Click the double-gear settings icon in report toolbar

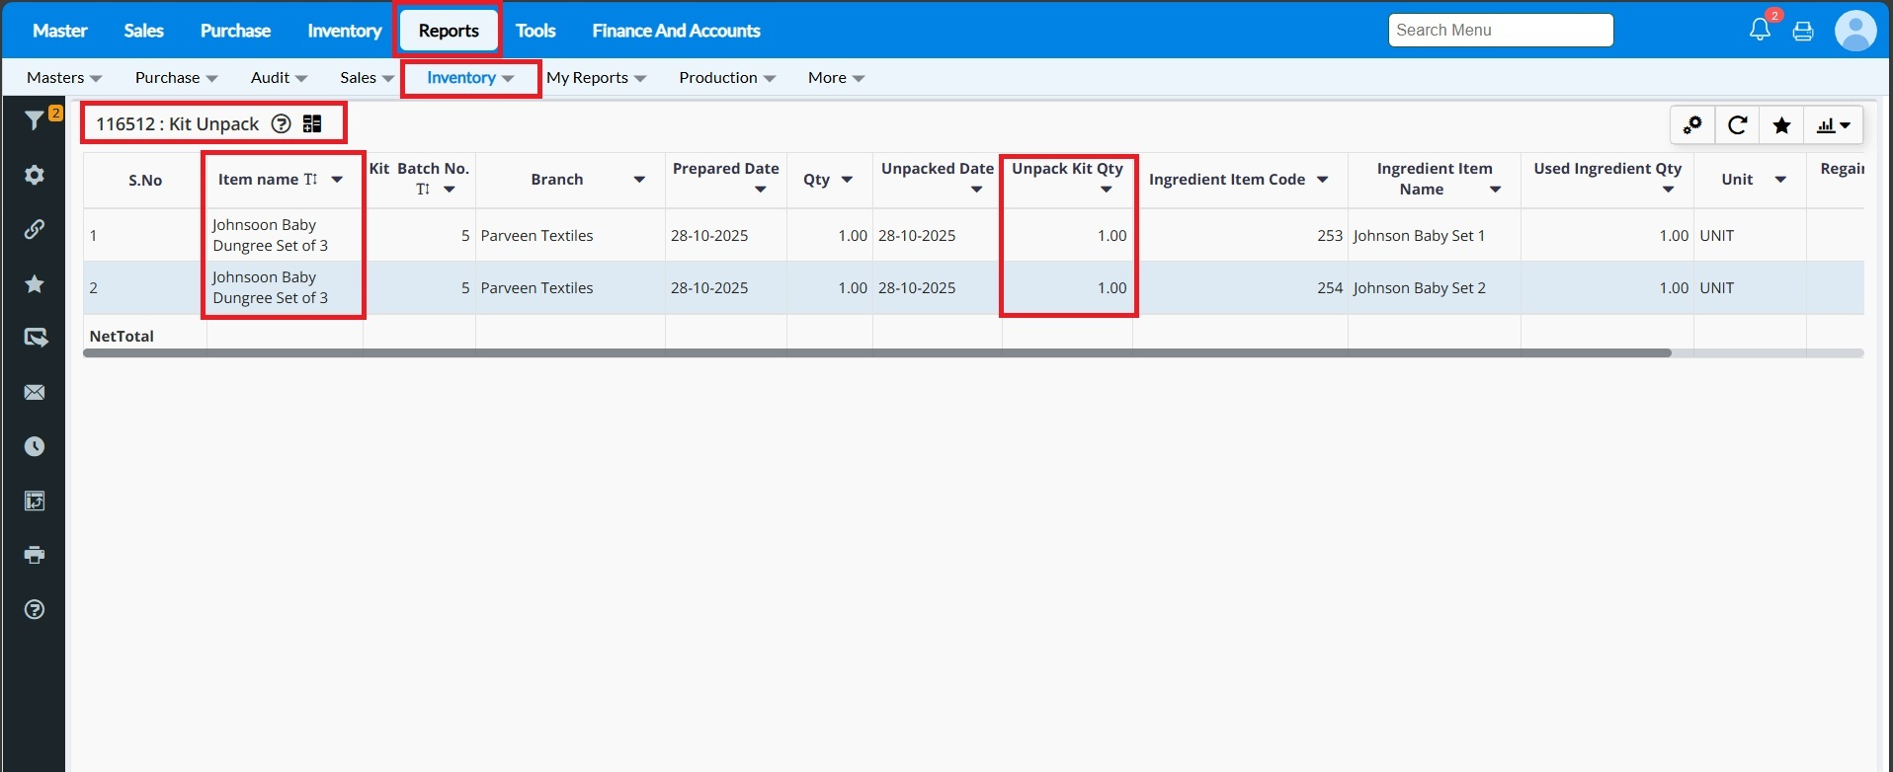[x=1692, y=125]
